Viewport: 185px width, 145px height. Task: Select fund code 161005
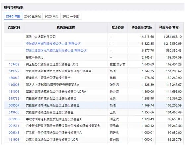pos(14,91)
